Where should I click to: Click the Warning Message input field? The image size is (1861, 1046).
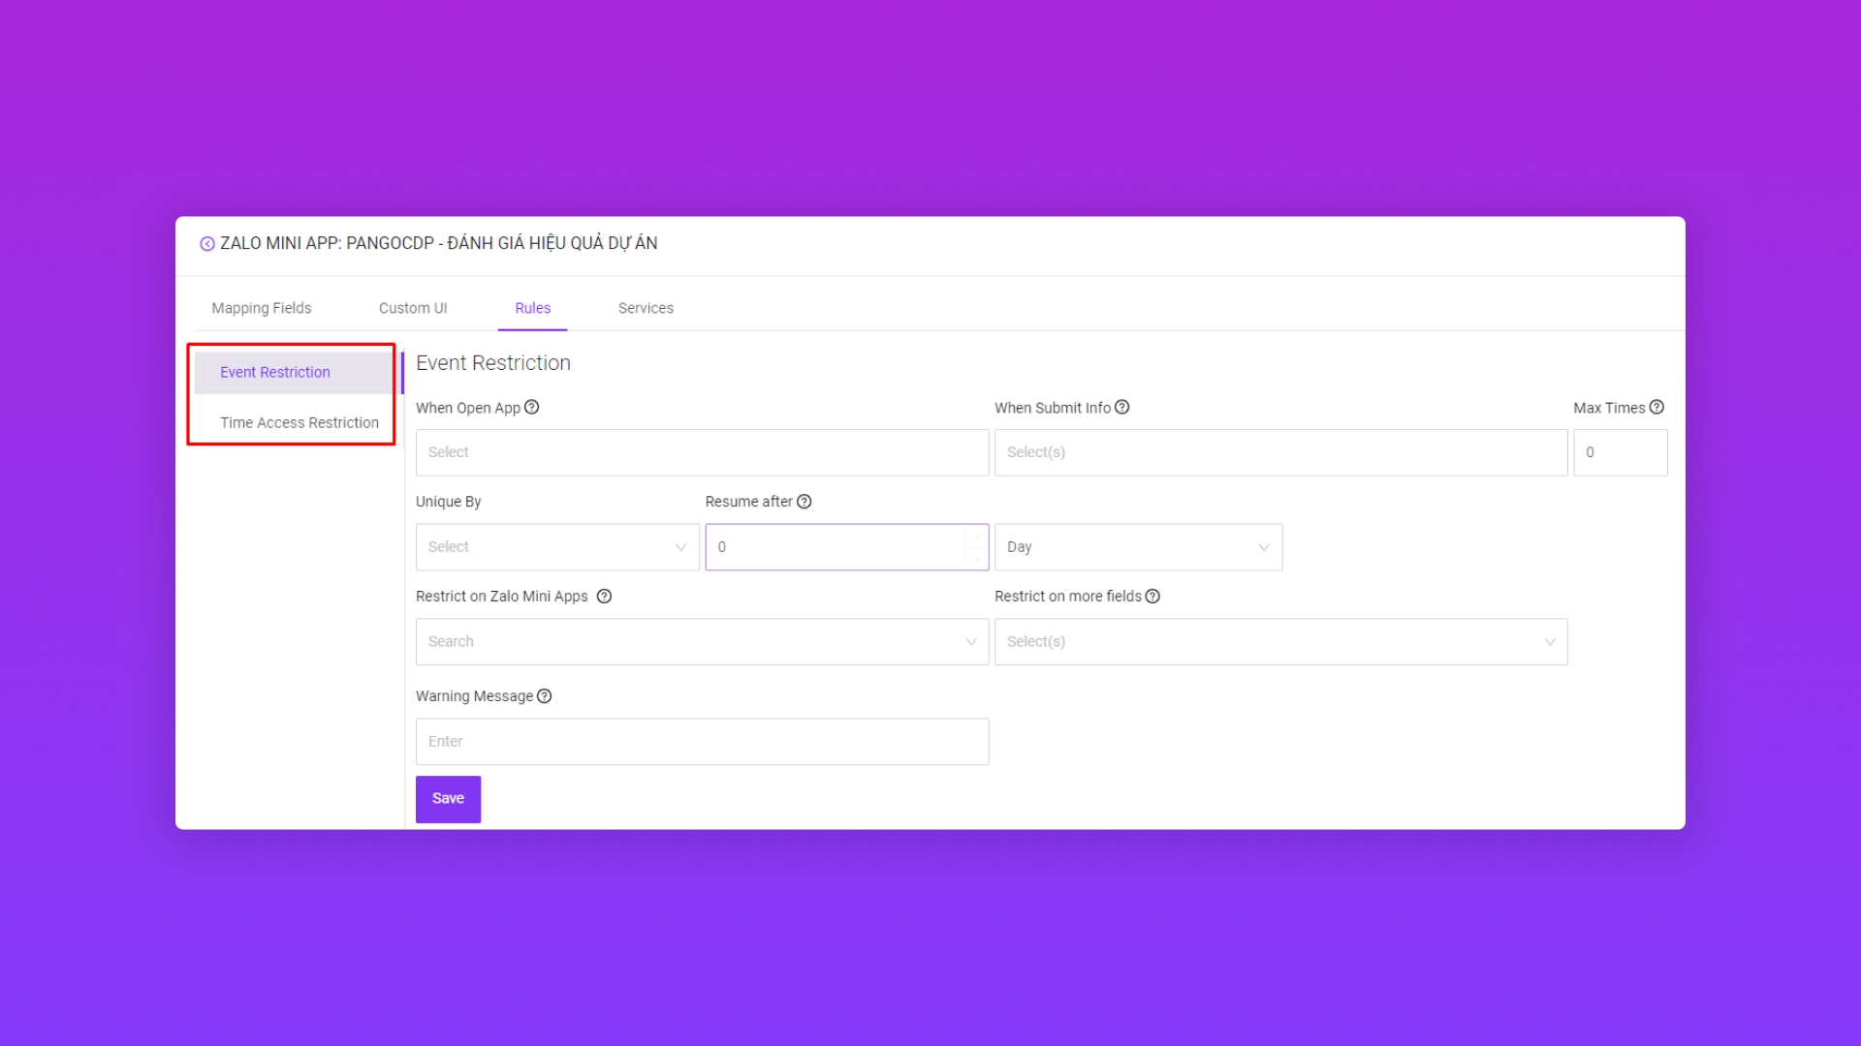pyautogui.click(x=702, y=742)
